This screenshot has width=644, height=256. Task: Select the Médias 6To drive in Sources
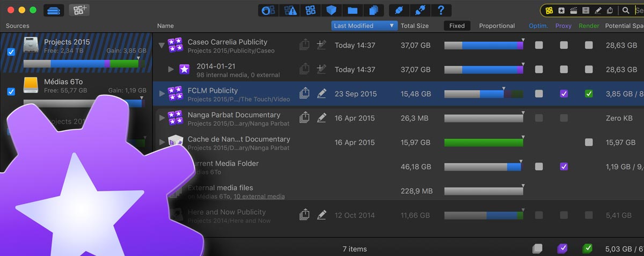tap(76, 91)
